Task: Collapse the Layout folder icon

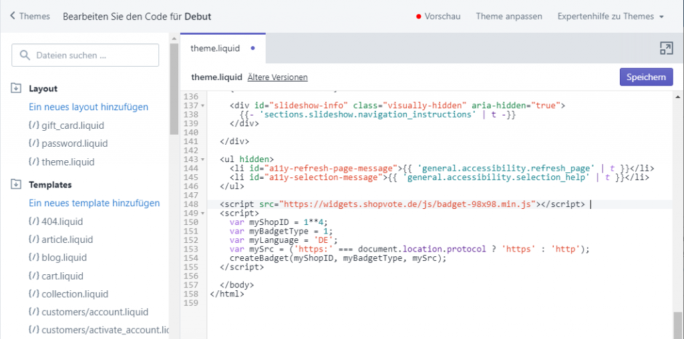Action: click(x=16, y=89)
